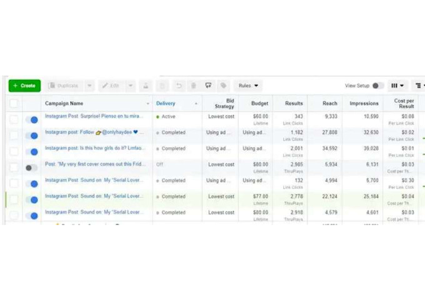Click the Off delivery status
This screenshot has width=425, height=287.
coord(159,164)
